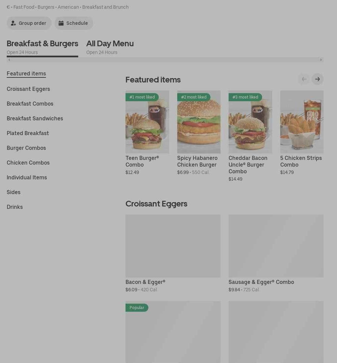Click the left arrow of the menu scrollbar
The width and height of the screenshot is (337, 363).
point(9,60)
